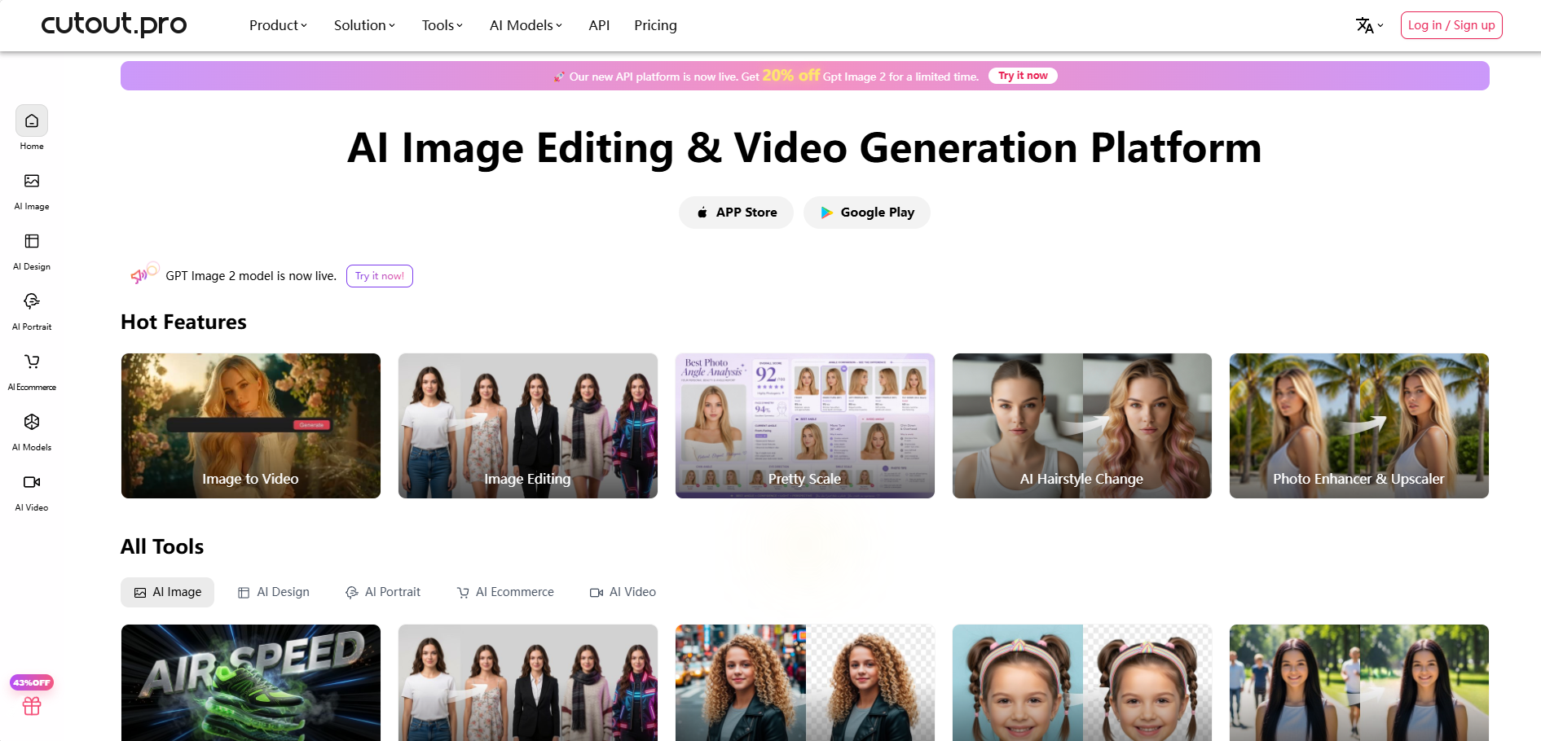This screenshot has width=1541, height=741.
Task: Switch to the AI Portrait tab
Action: (383, 593)
